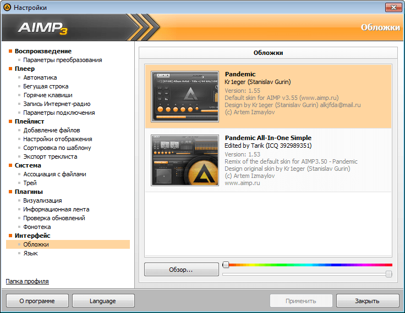Open the Воспроизведение settings section
405x313 pixels.
point(43,51)
